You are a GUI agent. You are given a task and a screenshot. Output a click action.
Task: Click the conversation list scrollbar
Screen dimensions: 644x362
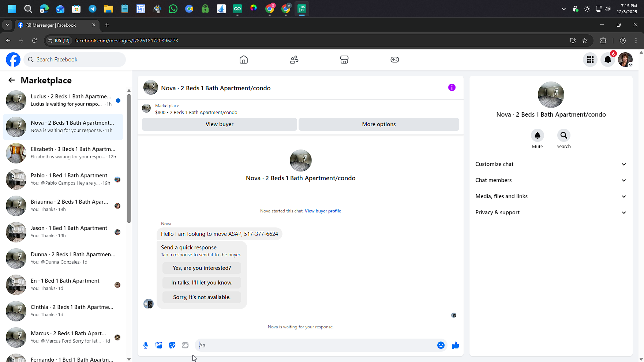point(129,158)
